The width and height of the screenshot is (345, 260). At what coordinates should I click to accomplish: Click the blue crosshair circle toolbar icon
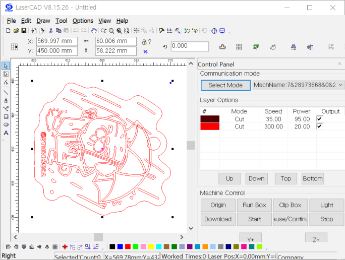click(214, 31)
